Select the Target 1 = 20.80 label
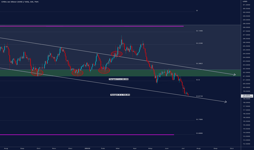The width and height of the screenshot is (254, 150). [119, 79]
